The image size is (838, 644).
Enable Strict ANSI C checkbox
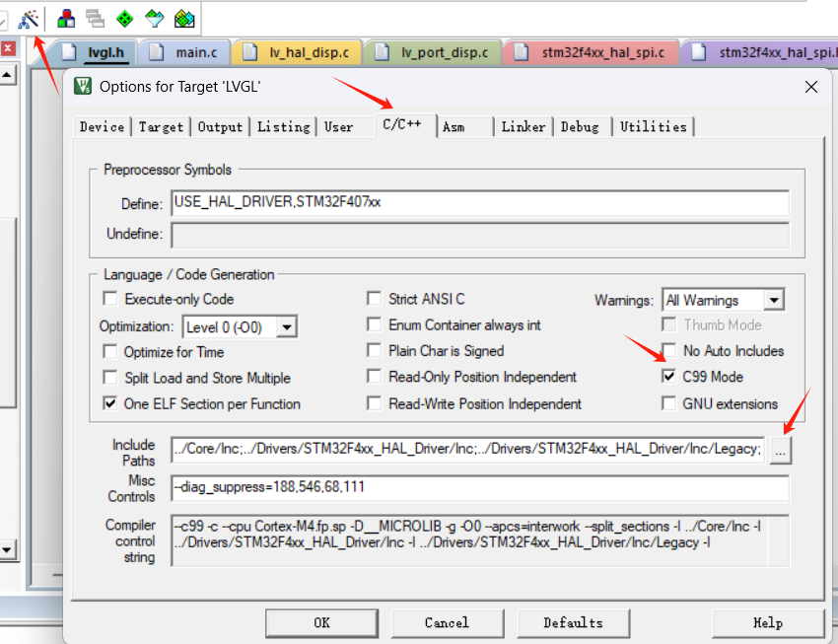coord(374,298)
